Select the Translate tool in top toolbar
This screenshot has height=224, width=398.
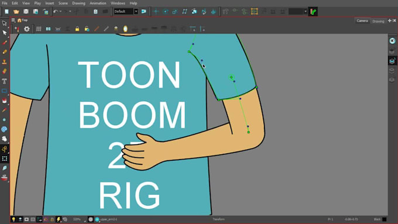coord(156,12)
